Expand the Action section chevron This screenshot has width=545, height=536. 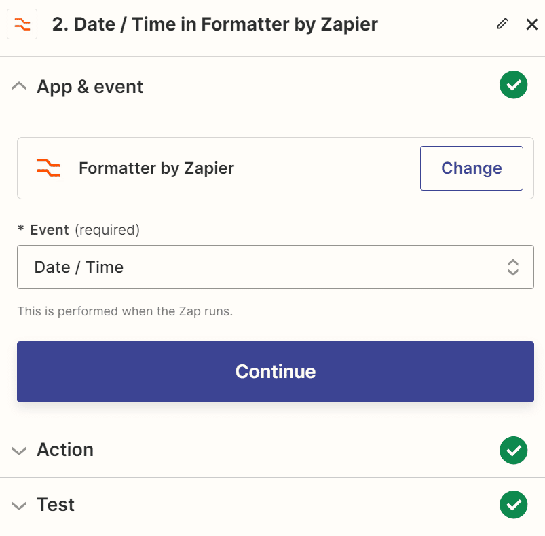pyautogui.click(x=19, y=451)
